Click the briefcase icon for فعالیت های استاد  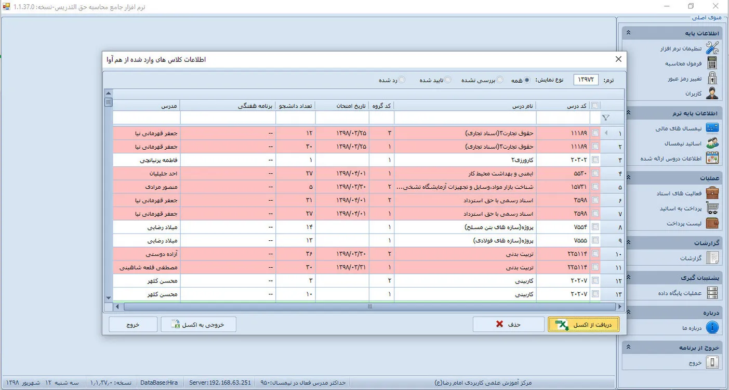point(712,193)
